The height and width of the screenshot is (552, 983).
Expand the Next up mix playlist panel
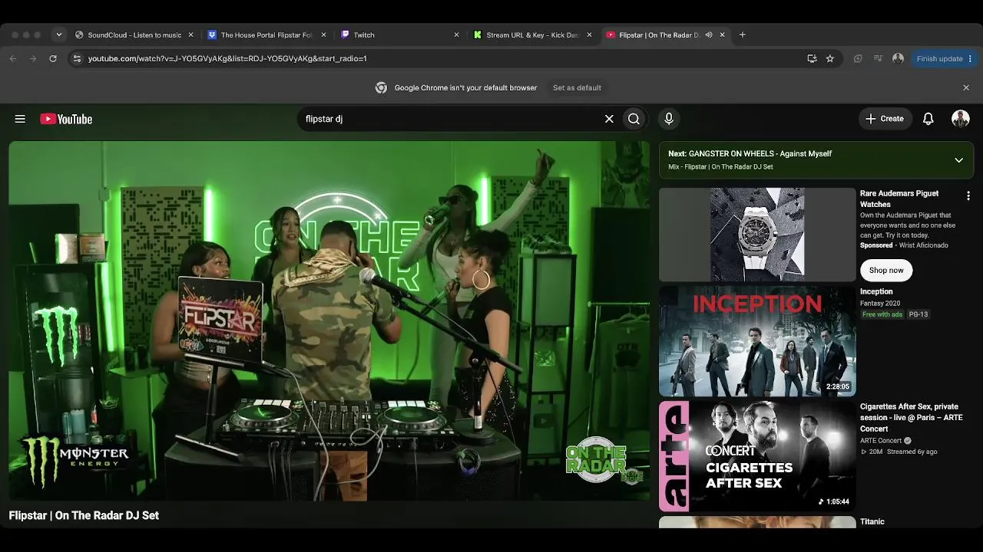point(958,159)
